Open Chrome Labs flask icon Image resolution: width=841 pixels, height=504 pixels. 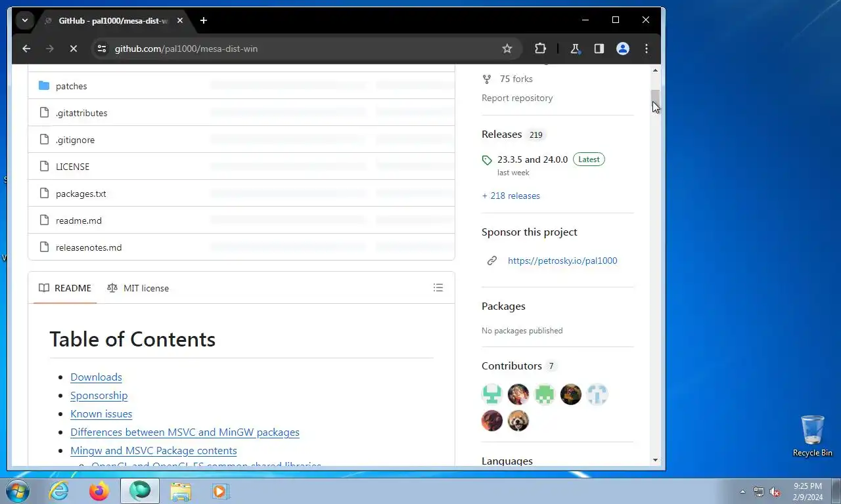pyautogui.click(x=575, y=49)
